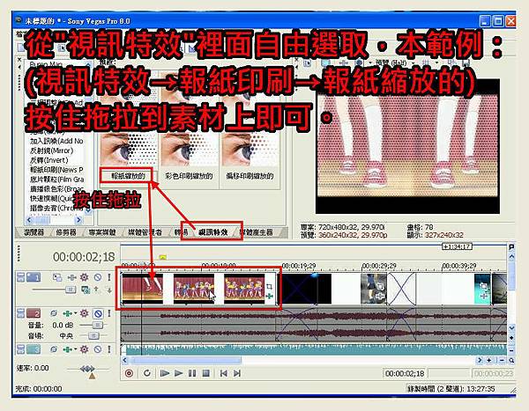Click the timeline horizontal scrollbar thumb
529x411 pixels.
point(186,360)
